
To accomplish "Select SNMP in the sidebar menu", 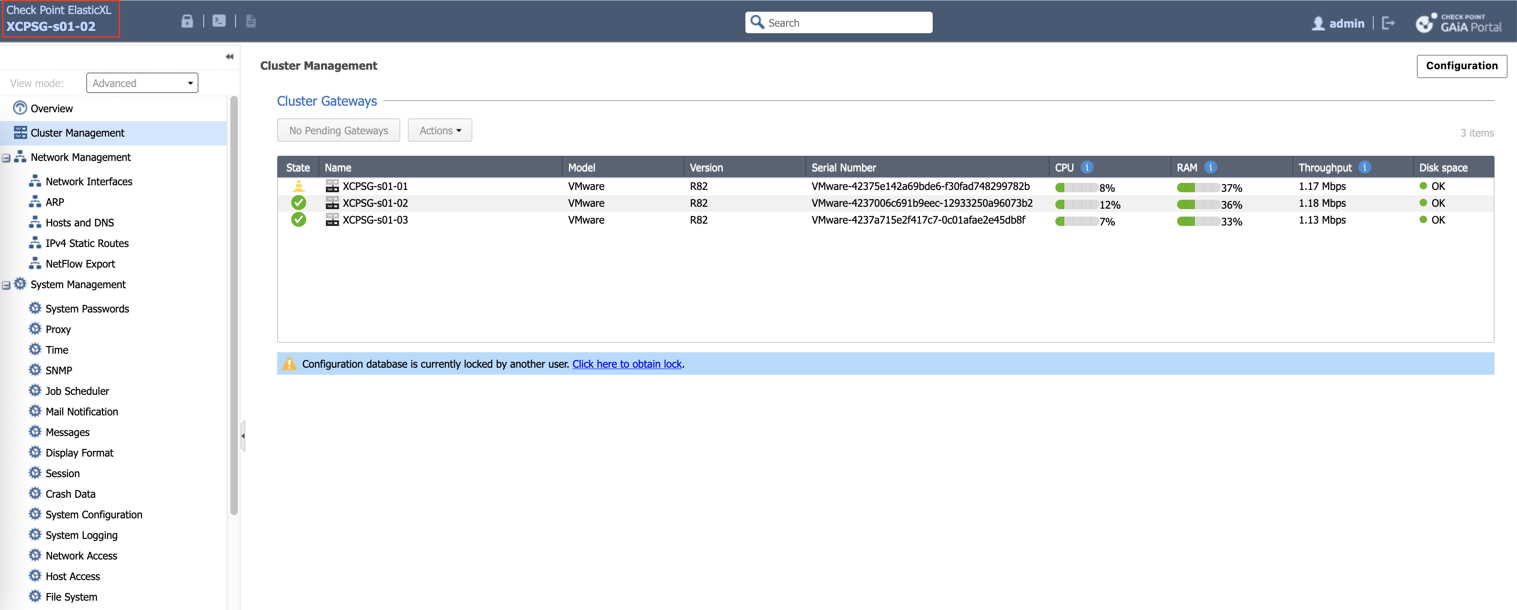I will click(x=59, y=370).
